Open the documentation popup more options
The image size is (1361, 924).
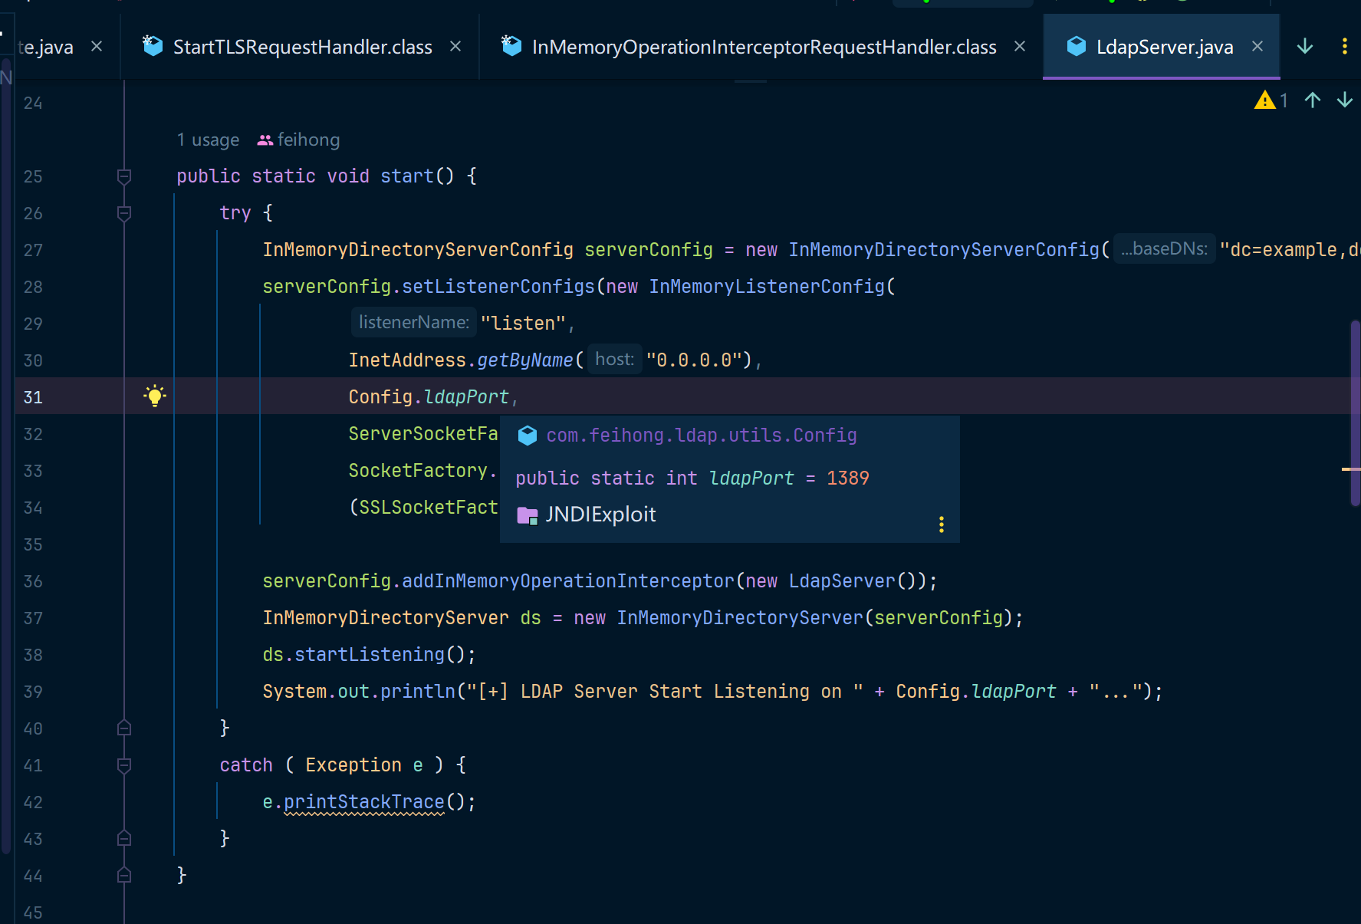[x=942, y=524]
